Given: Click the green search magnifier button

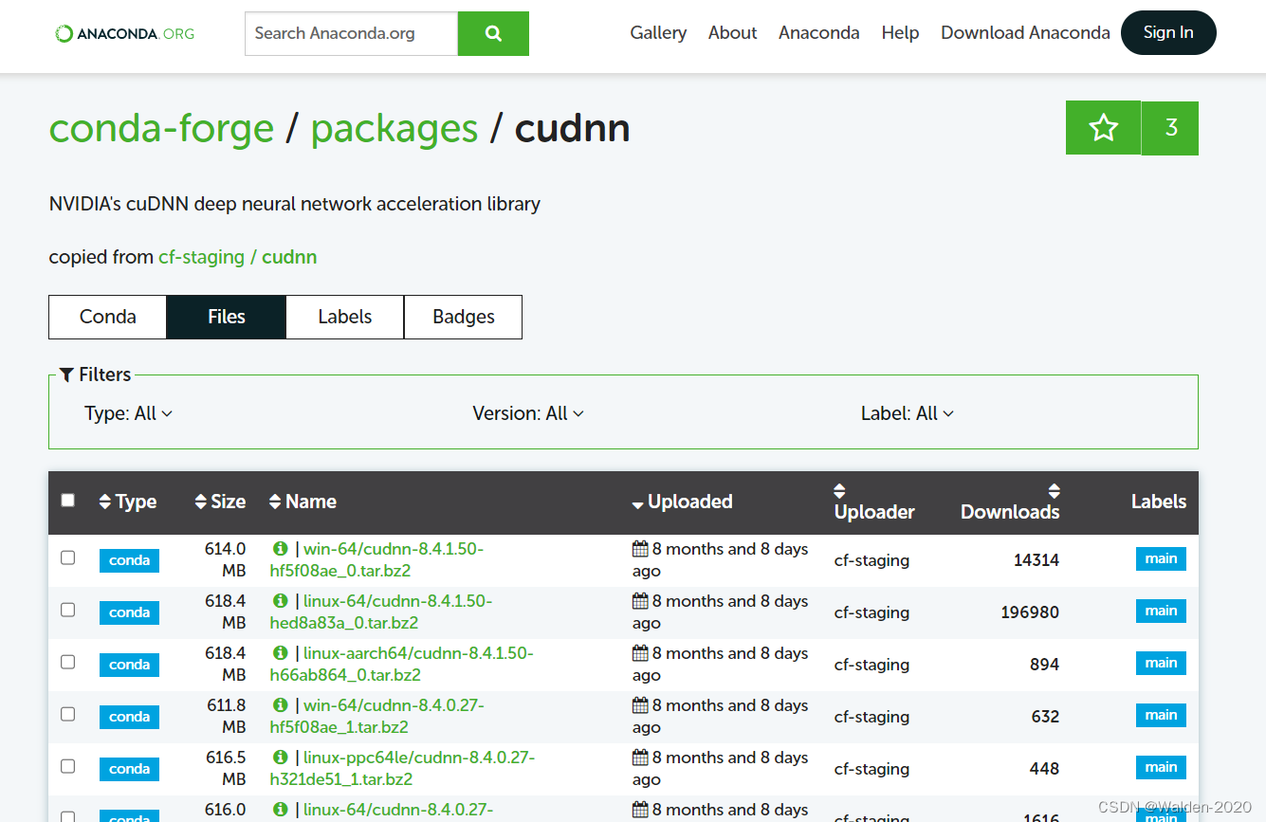Looking at the screenshot, I should (x=493, y=33).
